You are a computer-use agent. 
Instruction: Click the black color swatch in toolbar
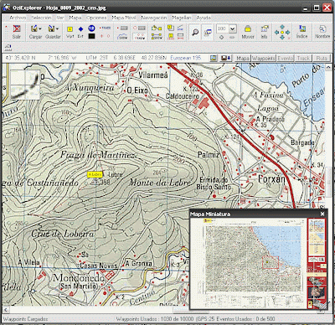click(x=91, y=36)
